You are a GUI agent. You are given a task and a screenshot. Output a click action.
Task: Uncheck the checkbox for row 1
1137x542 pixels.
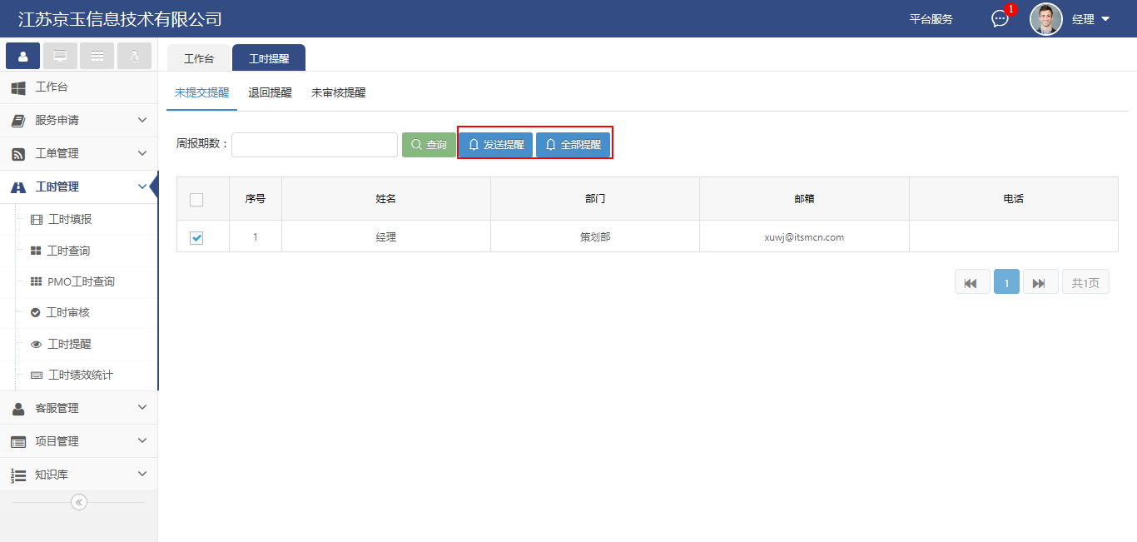click(x=196, y=238)
